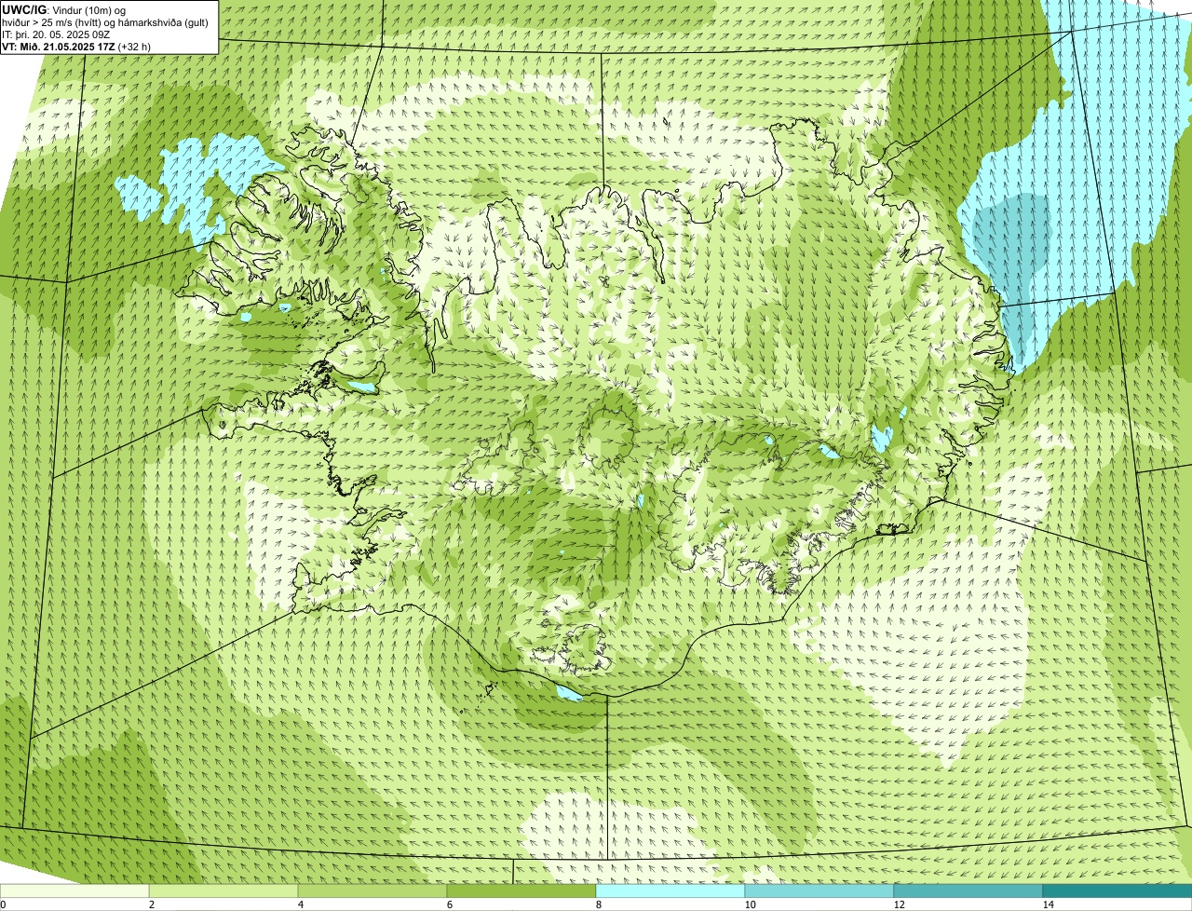This screenshot has height=911, width=1192.
Task: Click the line "hviður > 25 m/s (hvítt) og hámarkshviða (gult)"
Action: coord(105,21)
